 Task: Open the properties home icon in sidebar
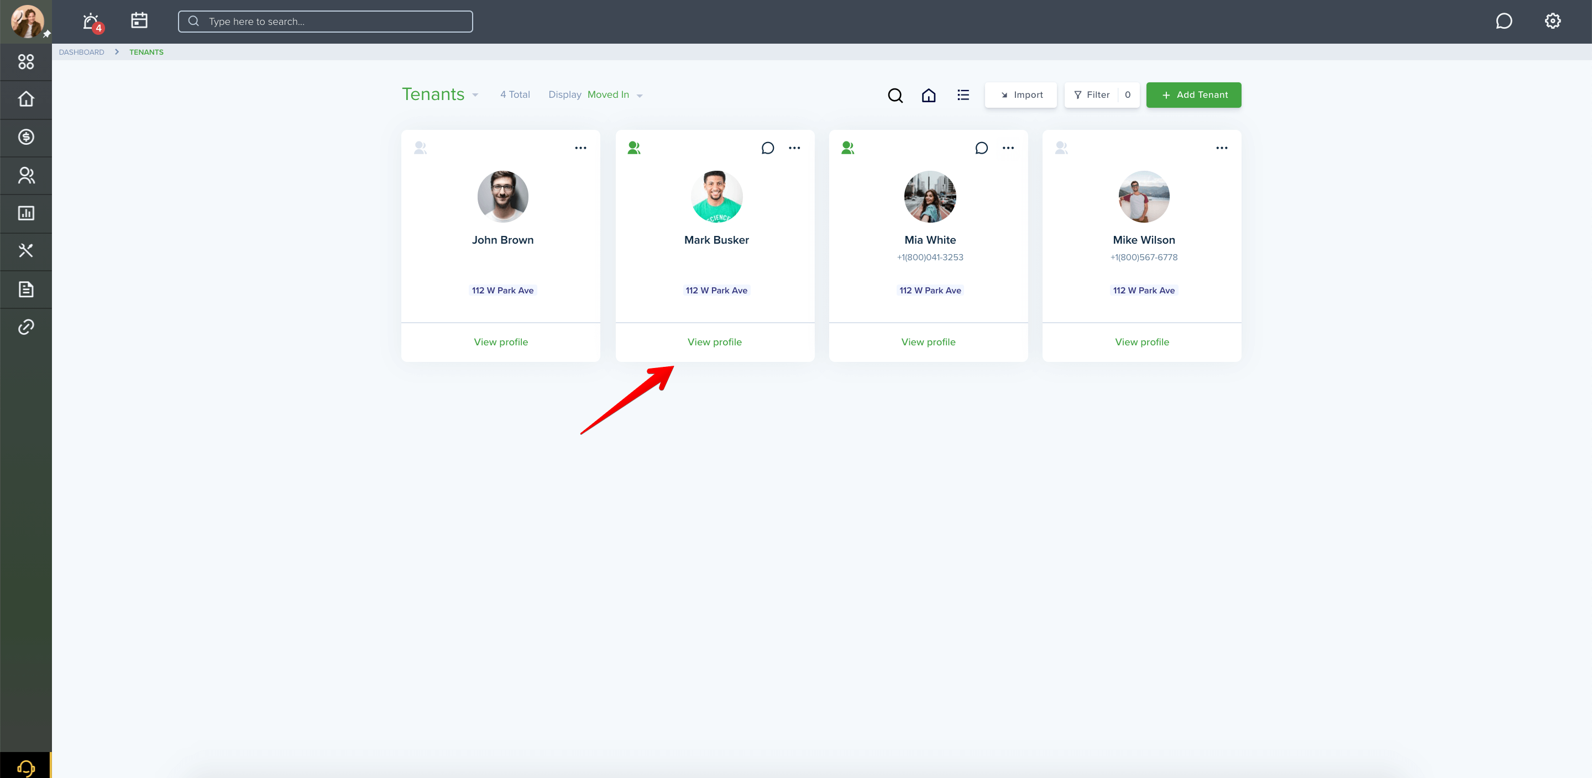pos(26,99)
